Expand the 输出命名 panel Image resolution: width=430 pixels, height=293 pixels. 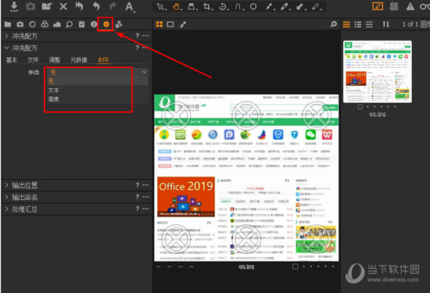[x=6, y=197]
